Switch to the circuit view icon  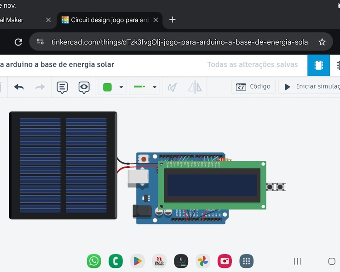318,65
